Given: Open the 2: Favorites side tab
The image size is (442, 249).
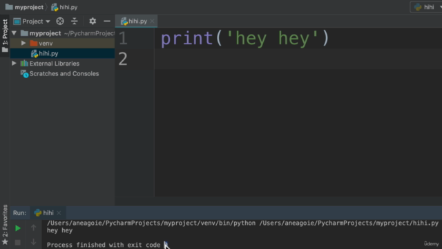Looking at the screenshot, I should pyautogui.click(x=5, y=221).
